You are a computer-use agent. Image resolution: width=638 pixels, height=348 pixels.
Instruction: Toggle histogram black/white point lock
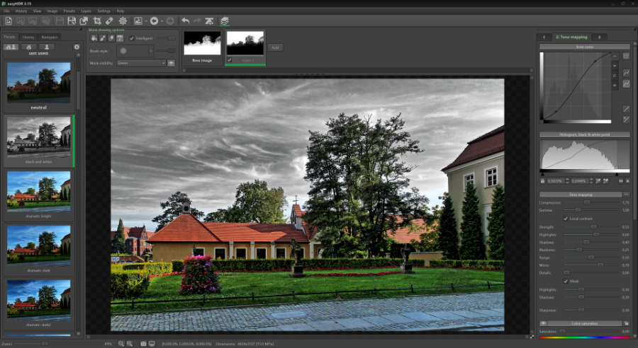tap(542, 180)
